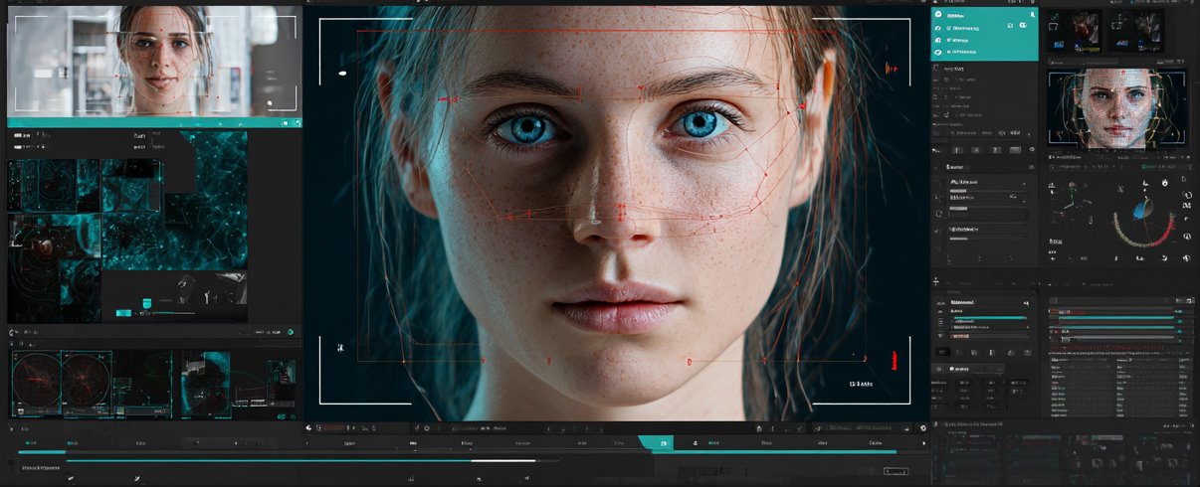This screenshot has height=487, width=1200.
Task: Select the source clip preview in the upper-left panel
Action: tap(154, 60)
